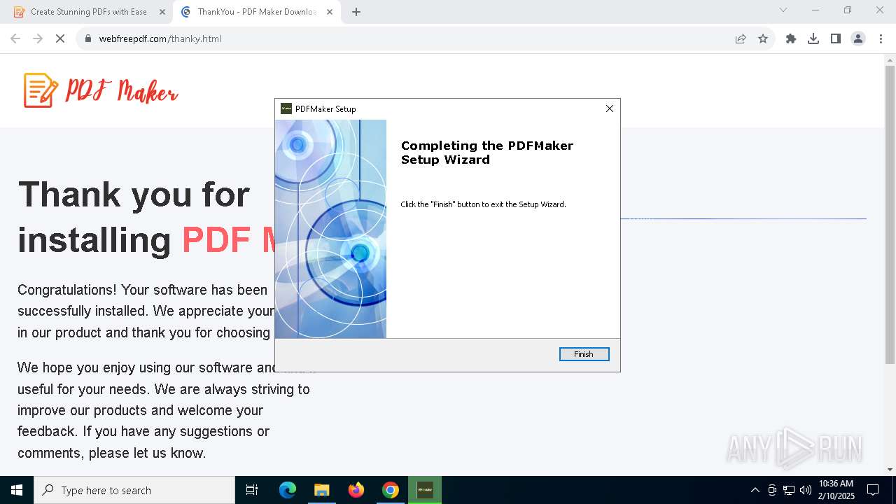896x504 pixels.
Task: Show hidden system tray icons
Action: coord(755,490)
